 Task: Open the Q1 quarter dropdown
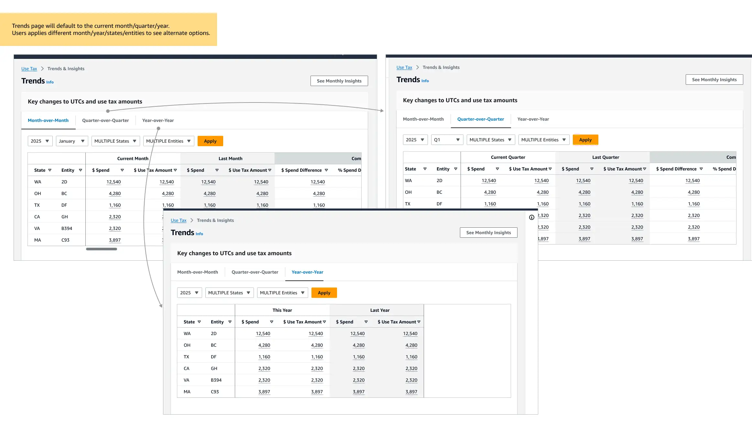pos(447,140)
